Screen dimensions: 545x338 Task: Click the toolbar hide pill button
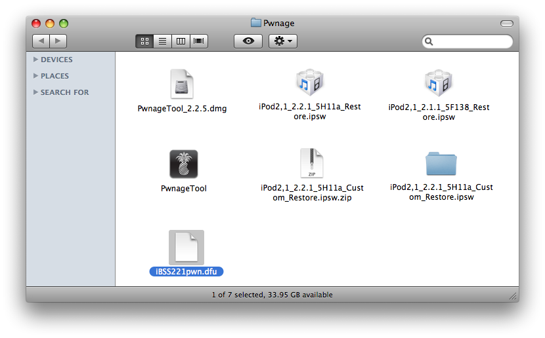click(506, 24)
